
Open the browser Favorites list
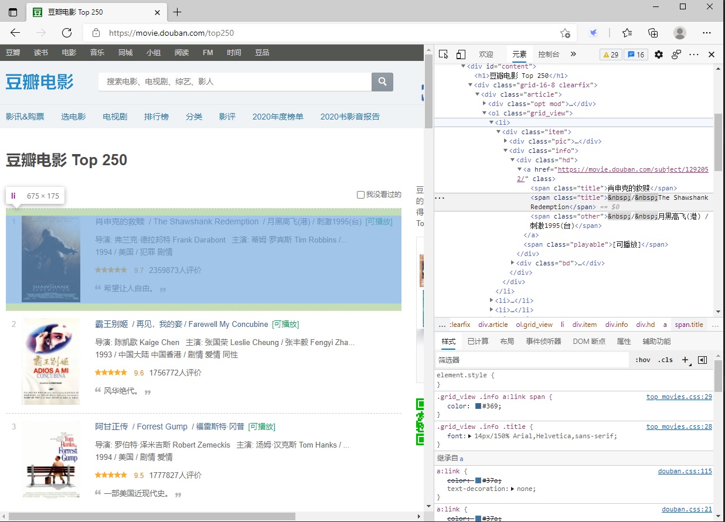(x=627, y=33)
